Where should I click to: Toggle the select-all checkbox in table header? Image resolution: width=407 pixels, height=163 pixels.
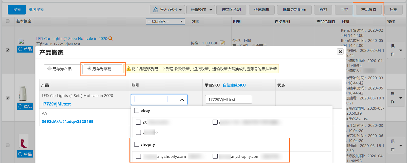point(8,21)
